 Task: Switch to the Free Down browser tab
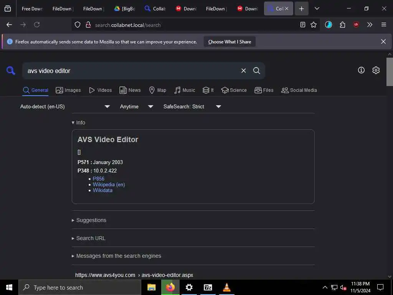tap(32, 8)
